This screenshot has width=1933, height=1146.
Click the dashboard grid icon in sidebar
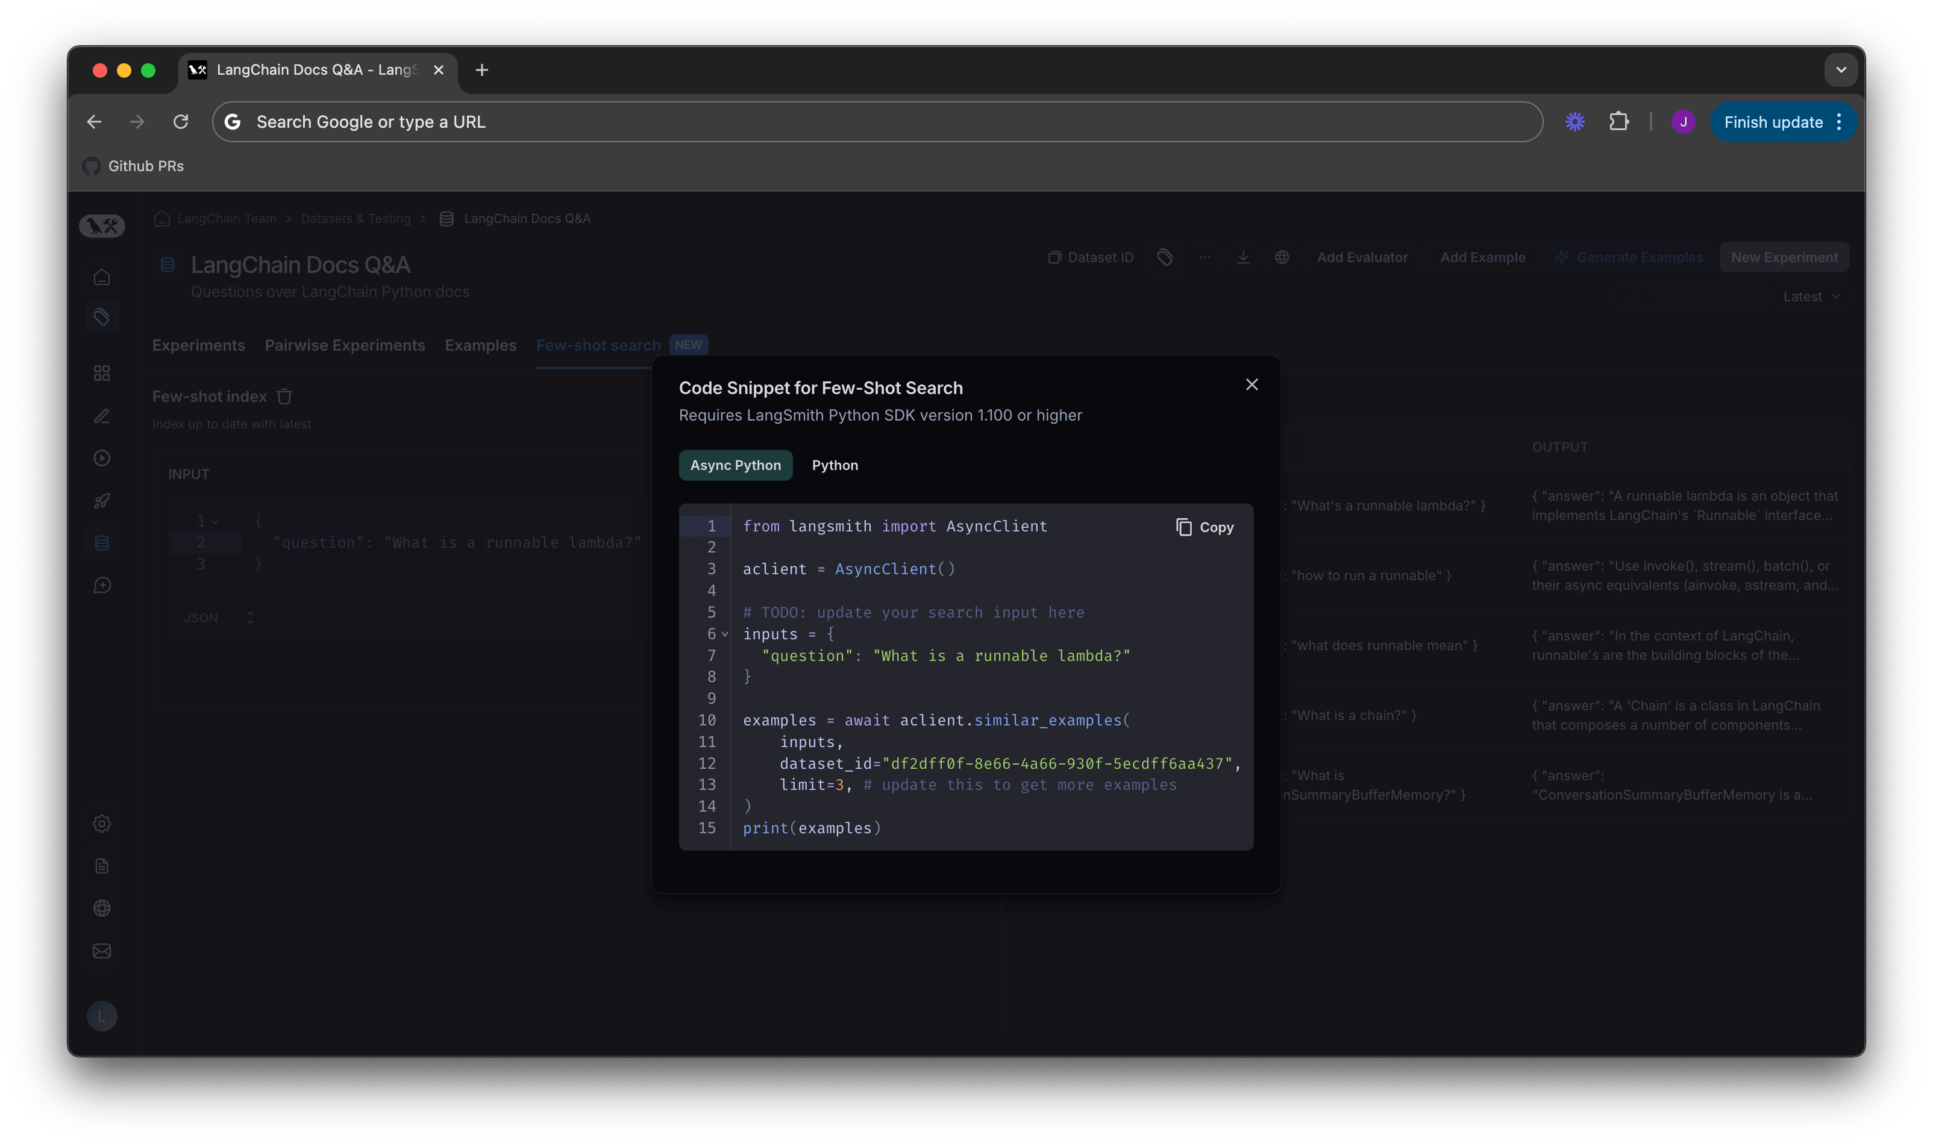click(102, 372)
